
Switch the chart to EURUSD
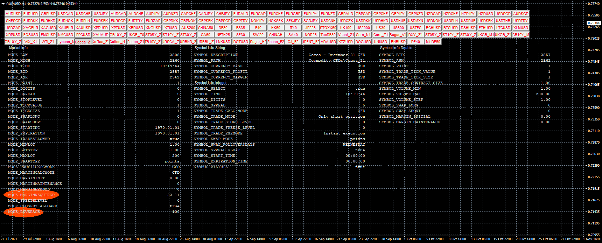pyautogui.click(x=31, y=14)
